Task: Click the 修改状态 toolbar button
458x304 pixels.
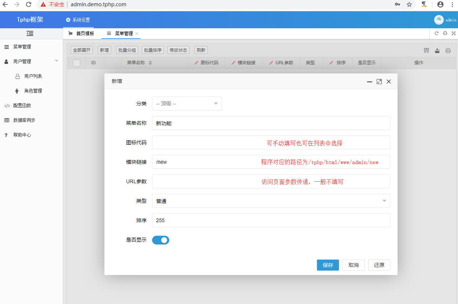Action: click(178, 50)
